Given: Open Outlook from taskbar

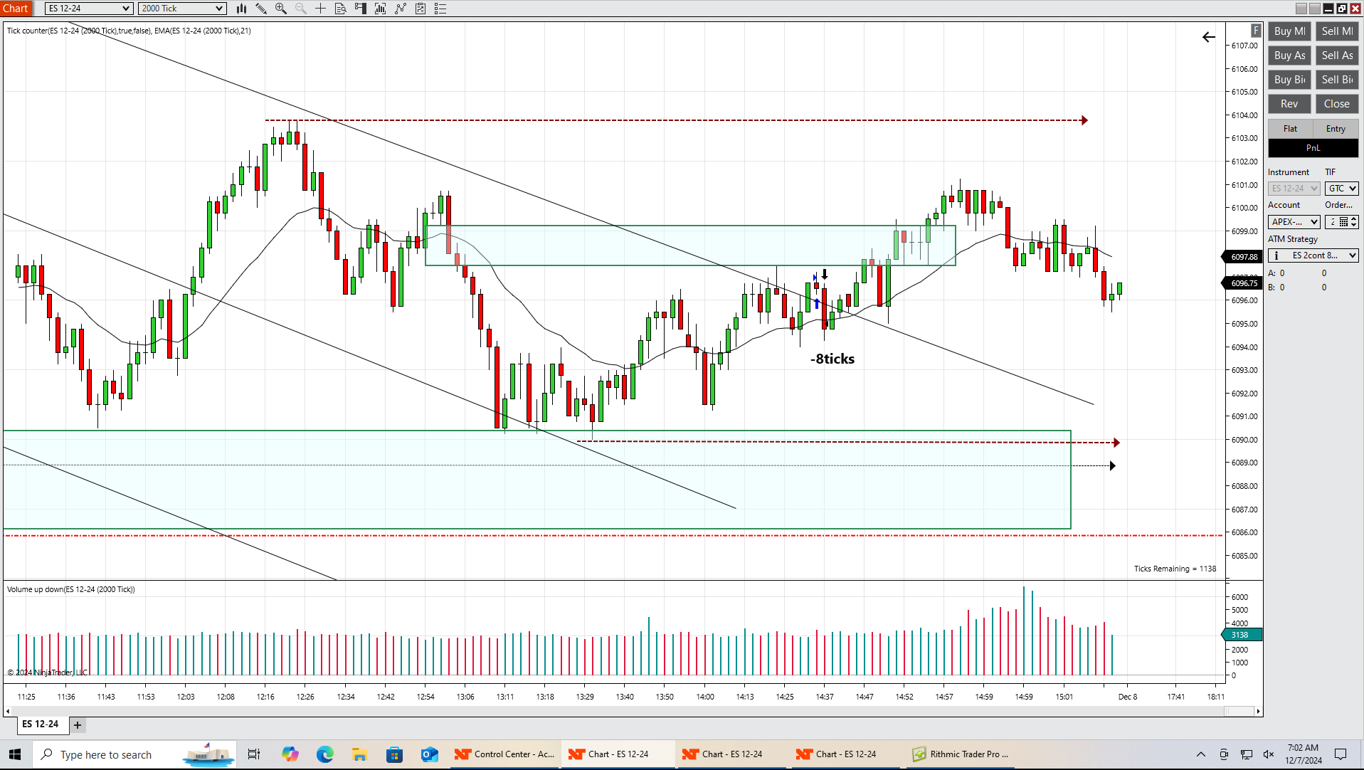Looking at the screenshot, I should pos(429,754).
